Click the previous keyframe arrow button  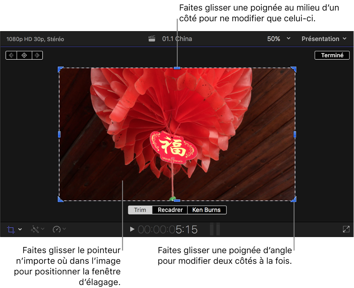[11, 55]
